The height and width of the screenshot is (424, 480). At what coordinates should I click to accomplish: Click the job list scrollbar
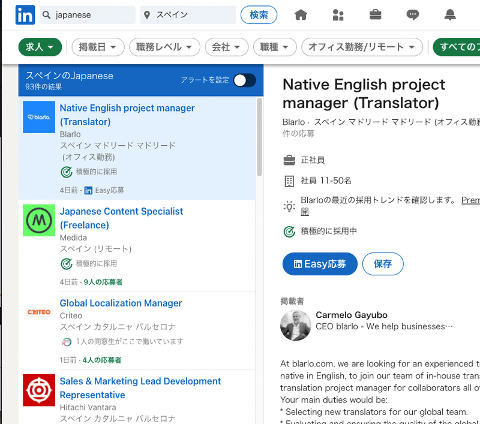coord(259,137)
